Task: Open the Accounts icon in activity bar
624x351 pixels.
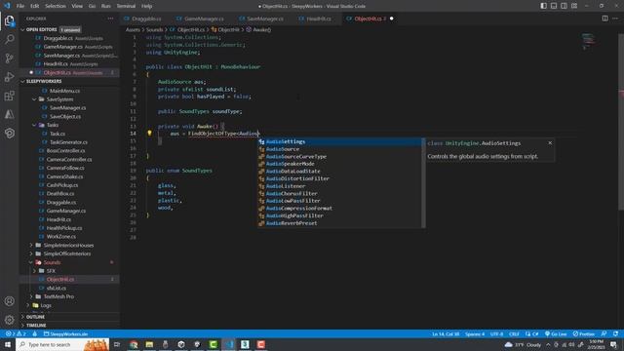Action: pyautogui.click(x=9, y=301)
